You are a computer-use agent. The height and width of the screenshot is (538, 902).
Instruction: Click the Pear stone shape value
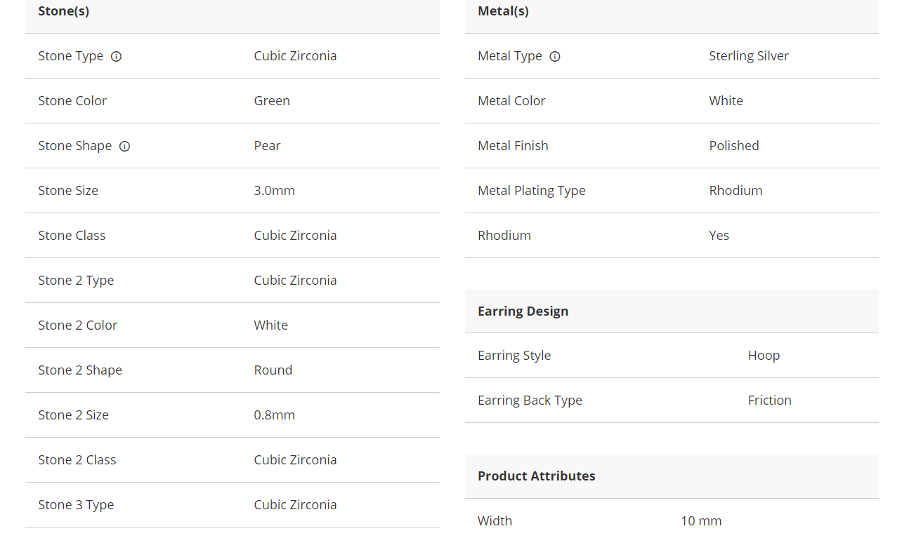(267, 146)
